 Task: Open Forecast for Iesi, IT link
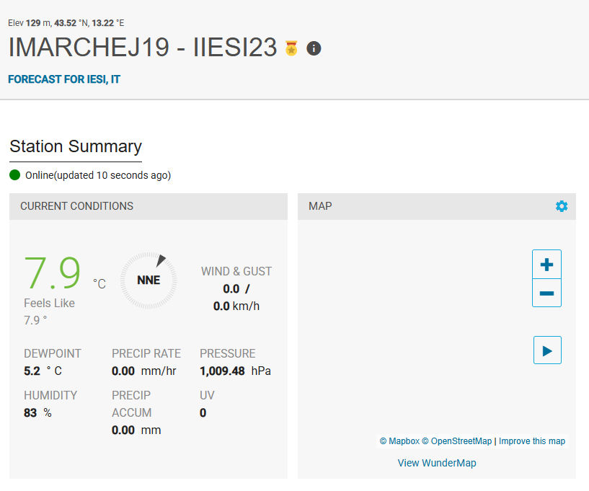click(x=64, y=79)
